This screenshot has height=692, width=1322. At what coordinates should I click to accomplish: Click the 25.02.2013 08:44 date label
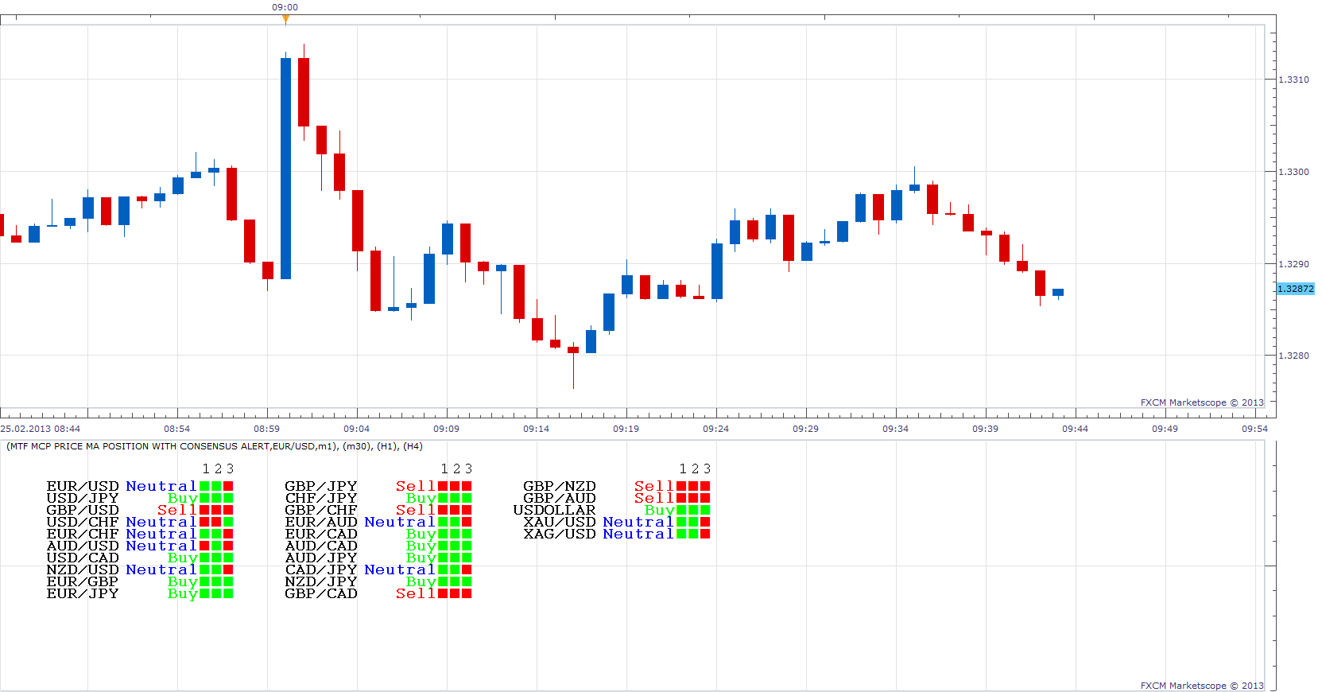click(x=40, y=429)
